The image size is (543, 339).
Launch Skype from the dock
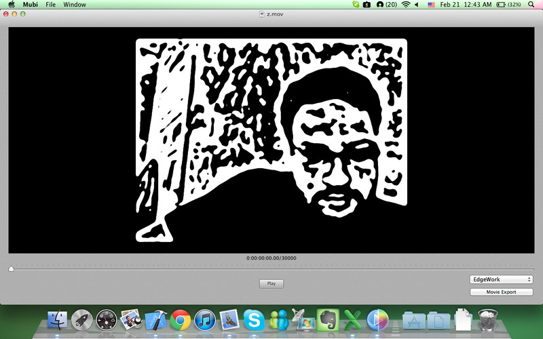[254, 319]
